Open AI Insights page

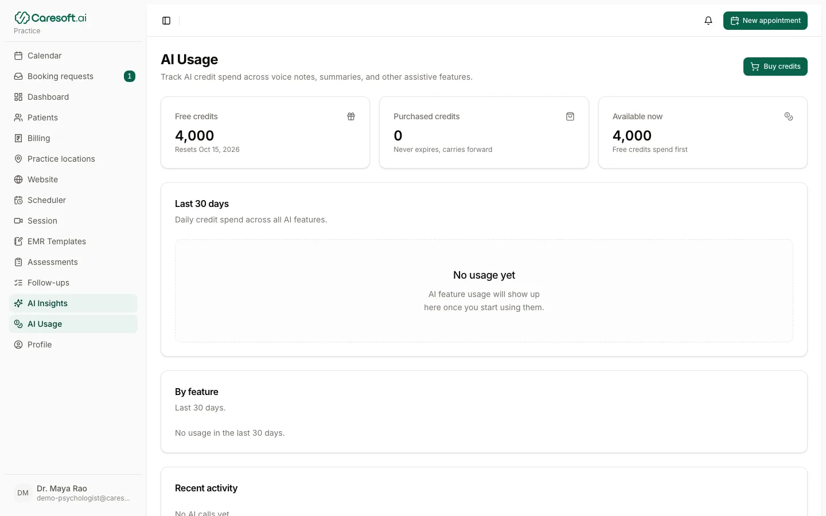73,303
